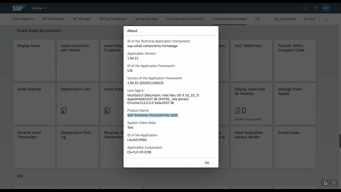This screenshot has width=341, height=192.
Task: Click the framework version 1.84.22 text
Action: point(145,83)
